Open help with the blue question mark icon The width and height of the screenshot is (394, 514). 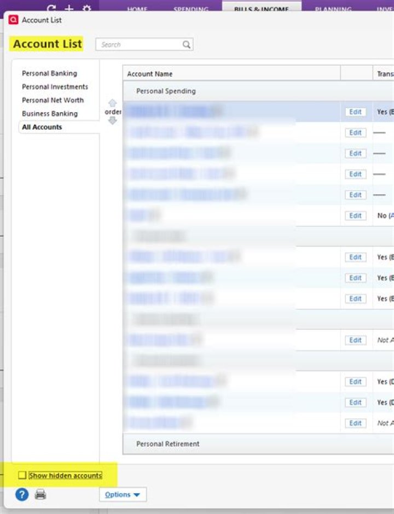tap(22, 494)
